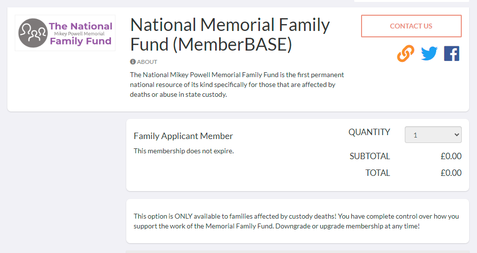Click the Quantity dropdown chevron arrow

tap(456, 135)
